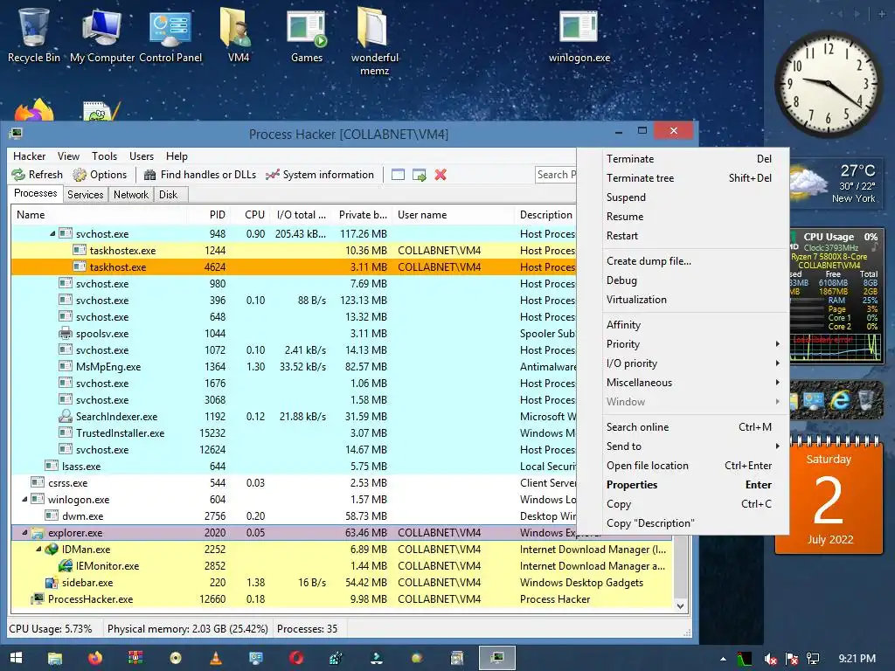Viewport: 895px width, 671px height.
Task: Open File Explorer from the taskbar
Action: 55,659
